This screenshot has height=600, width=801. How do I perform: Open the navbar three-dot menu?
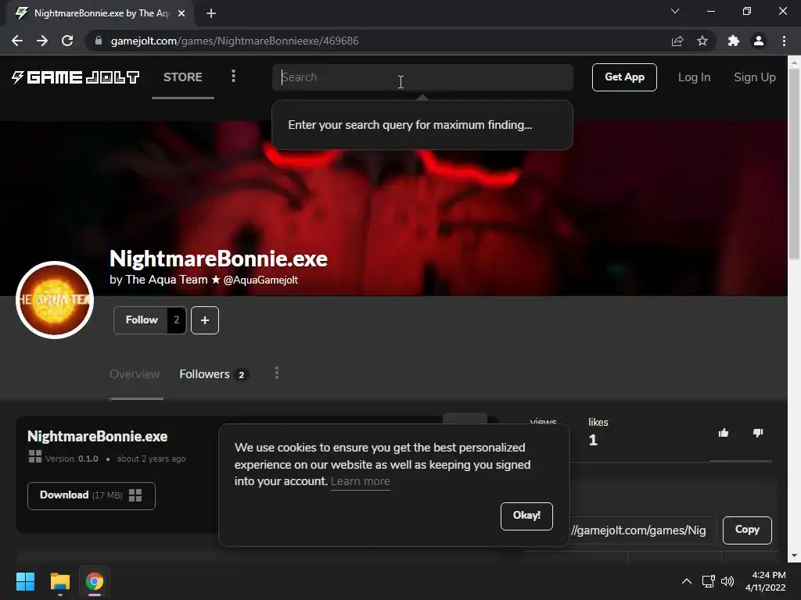point(233,76)
